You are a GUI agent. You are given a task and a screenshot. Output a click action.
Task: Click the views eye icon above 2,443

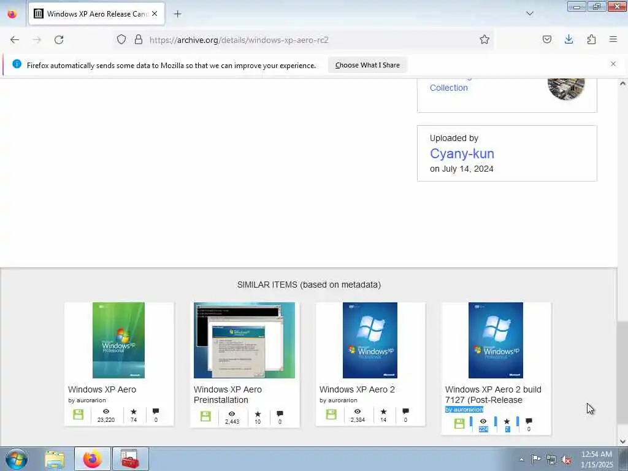(231, 414)
